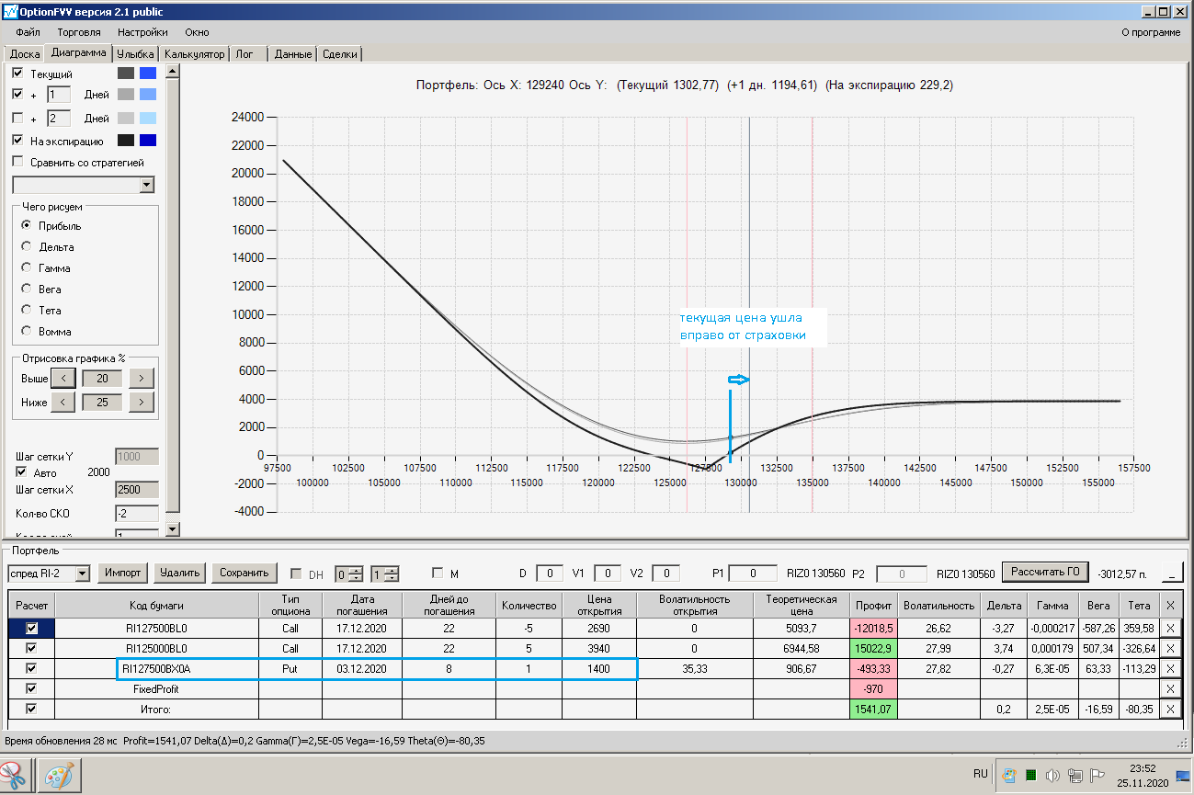This screenshot has height=795, width=1194.
Task: Click the volume icon in system tray
Action: (x=1053, y=775)
